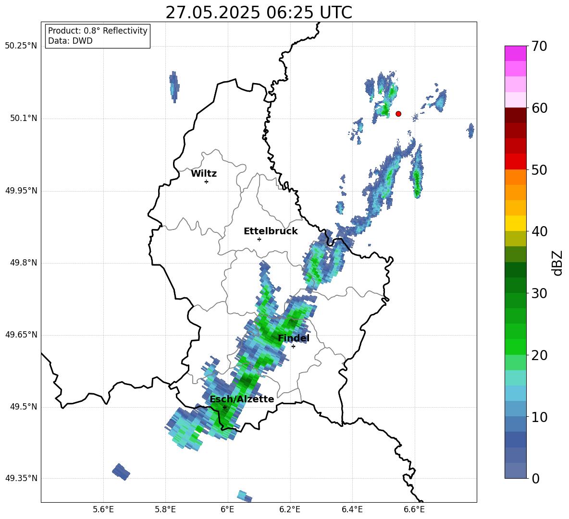Click the title '27.05.2025 06:25 UTC'

tap(259, 12)
